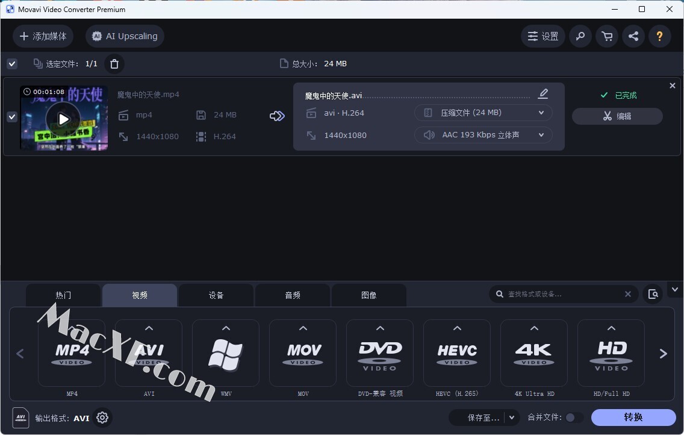684x435 pixels.
Task: Show previous formats with the left arrow
Action: [x=20, y=354]
